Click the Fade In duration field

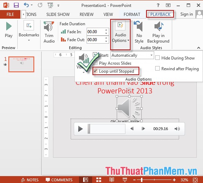coord(96,32)
